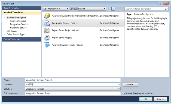This screenshot has height=104, width=171.
Task: Click the Report Server Project Wizard icon
Action: 47,30
